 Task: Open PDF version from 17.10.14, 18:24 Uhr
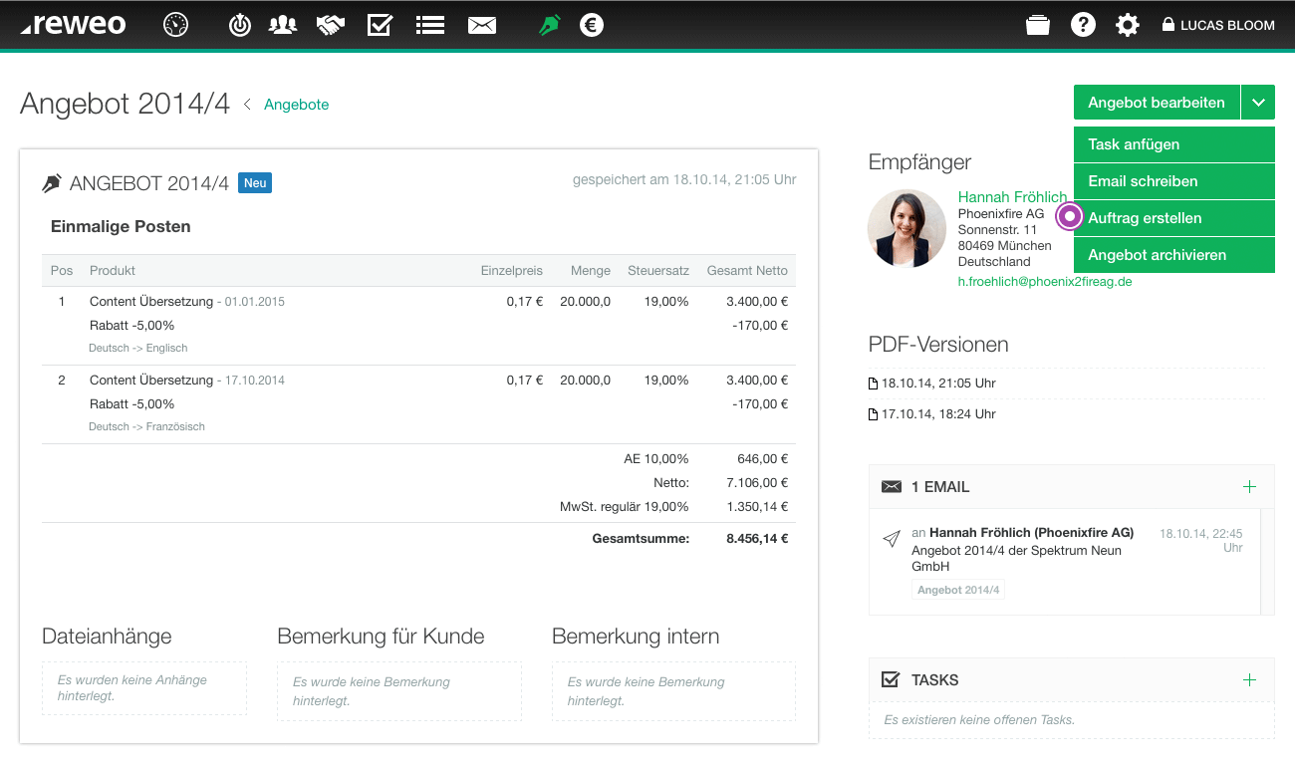pos(932,414)
